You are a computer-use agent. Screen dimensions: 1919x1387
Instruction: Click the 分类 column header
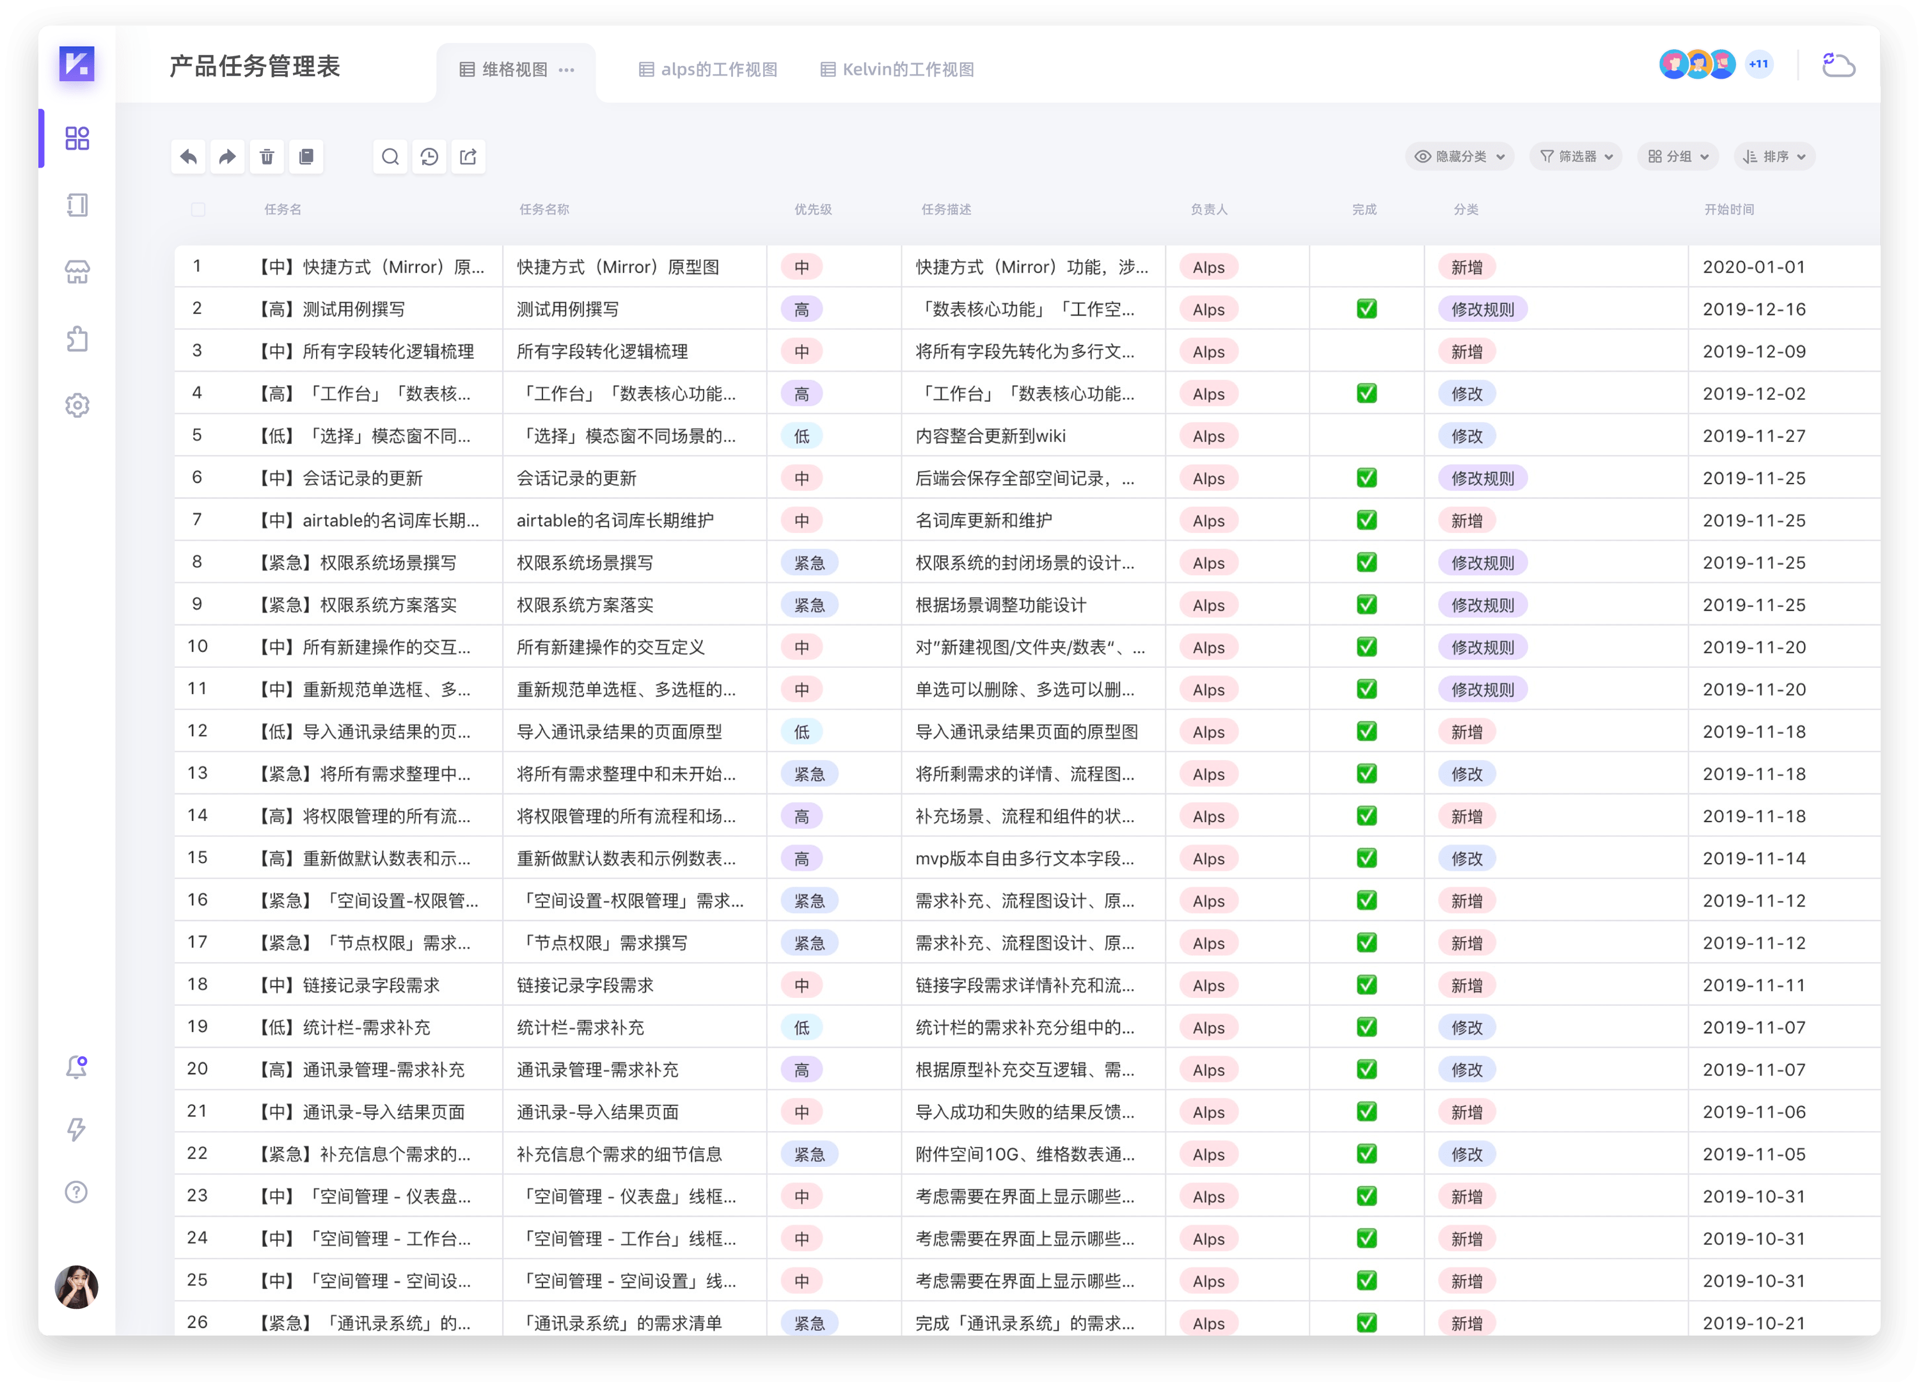(1465, 209)
